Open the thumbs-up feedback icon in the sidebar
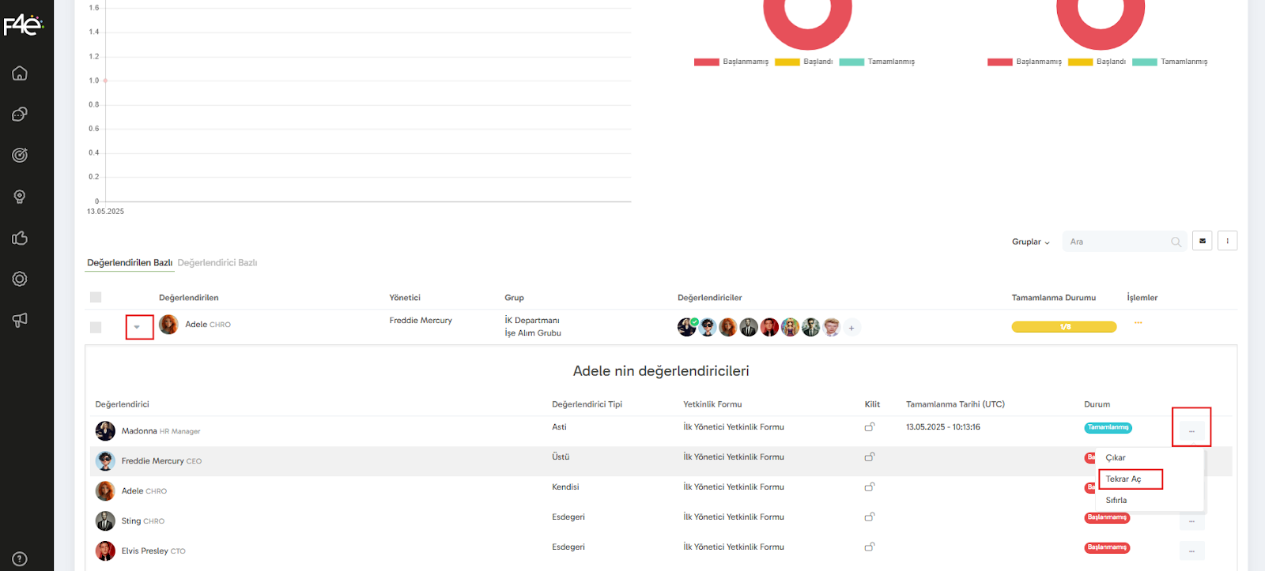 point(20,238)
